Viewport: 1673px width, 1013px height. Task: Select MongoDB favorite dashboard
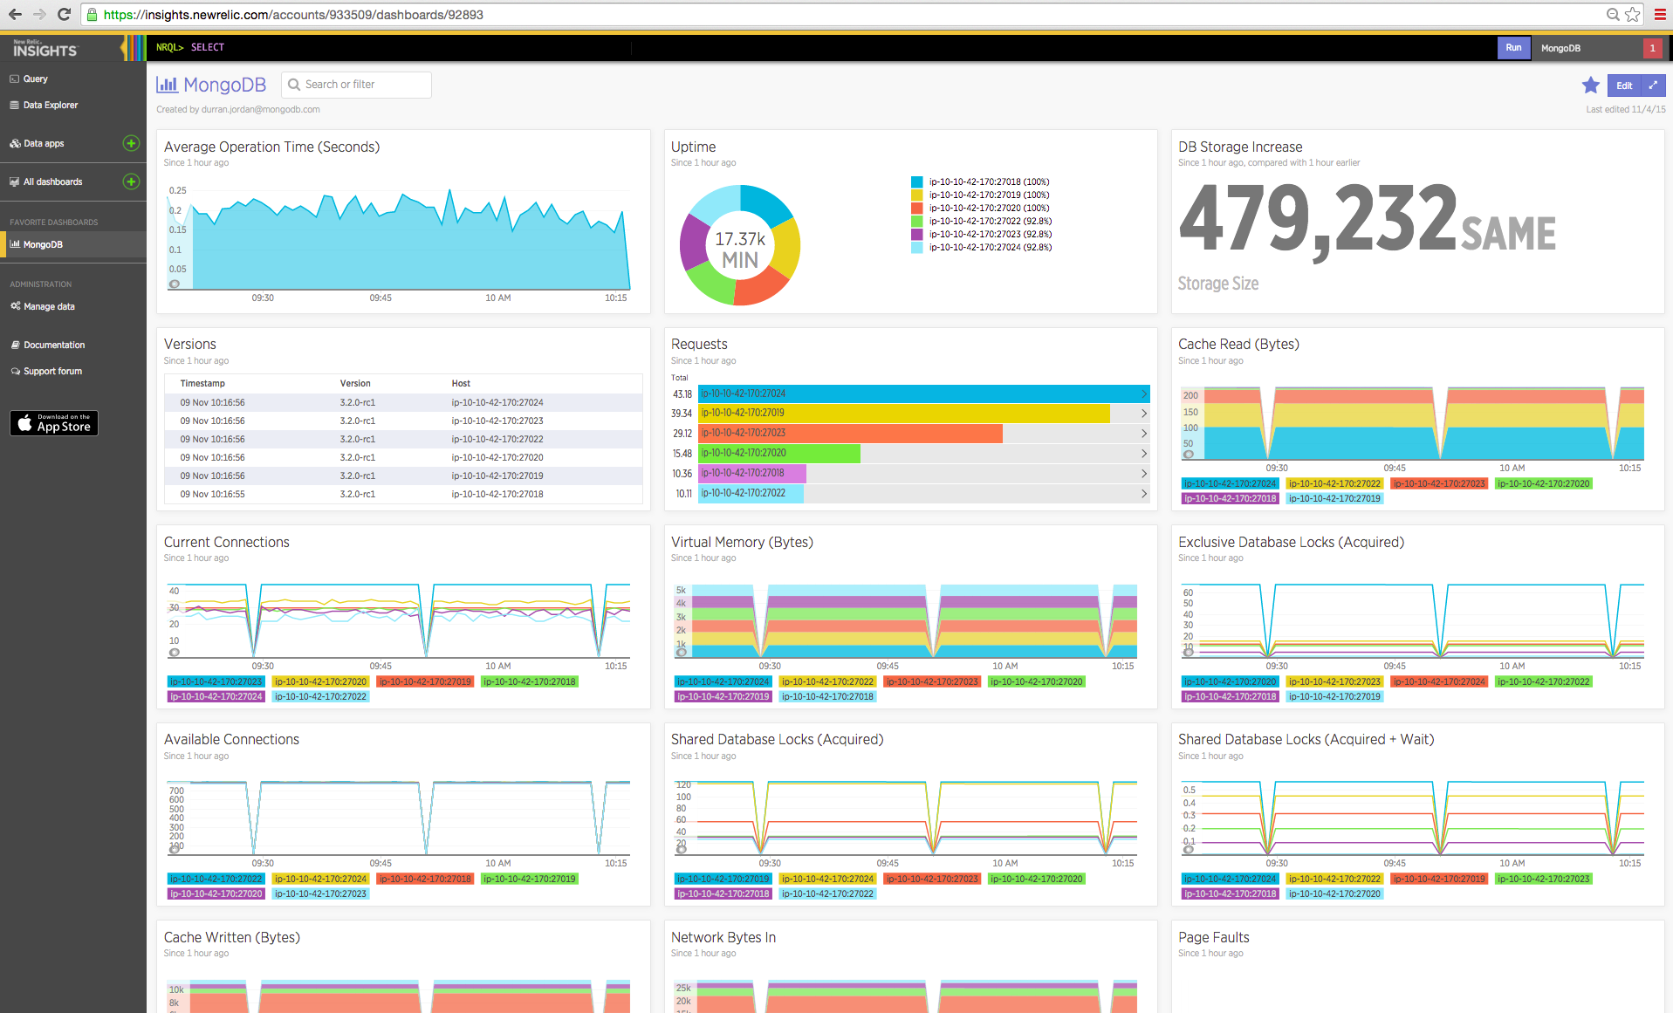[x=73, y=244]
